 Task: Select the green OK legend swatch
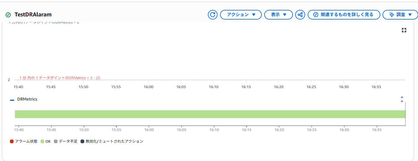(43, 141)
